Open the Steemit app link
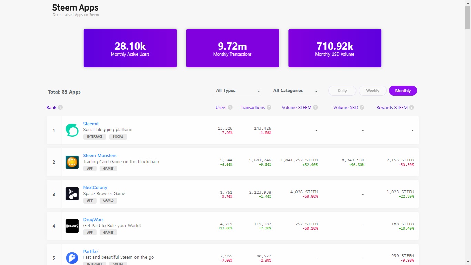 [91, 124]
